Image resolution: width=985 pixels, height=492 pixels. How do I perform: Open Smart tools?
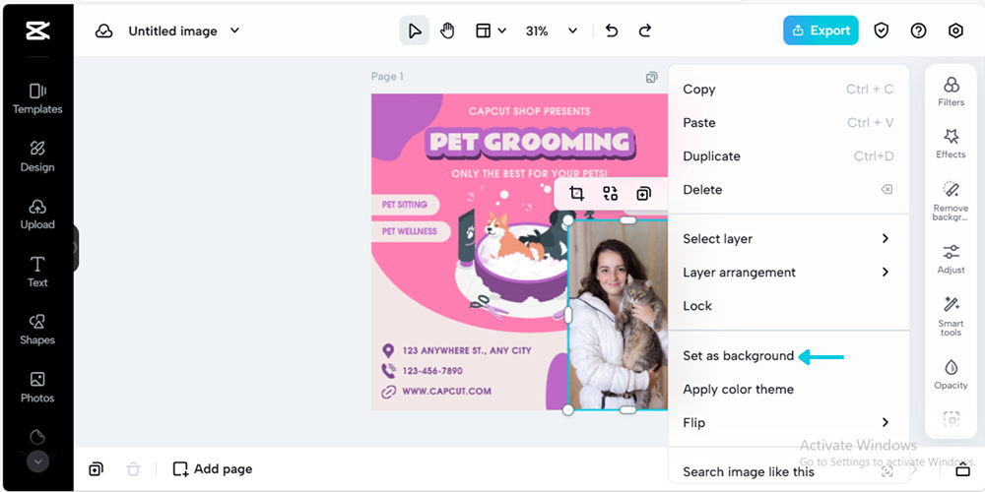click(952, 316)
